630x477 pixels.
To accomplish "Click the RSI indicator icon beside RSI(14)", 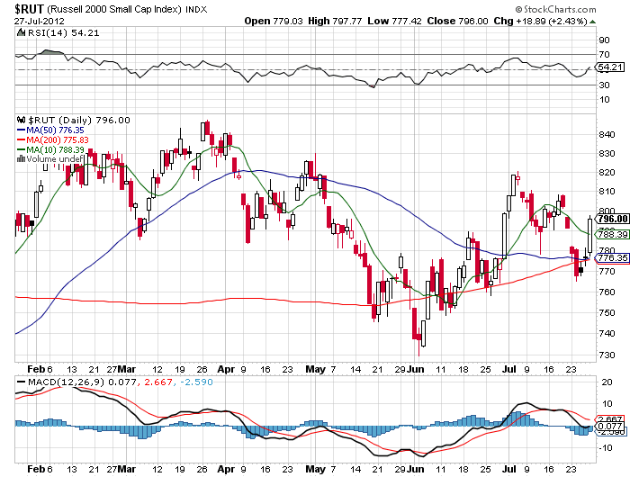I will (21, 32).
